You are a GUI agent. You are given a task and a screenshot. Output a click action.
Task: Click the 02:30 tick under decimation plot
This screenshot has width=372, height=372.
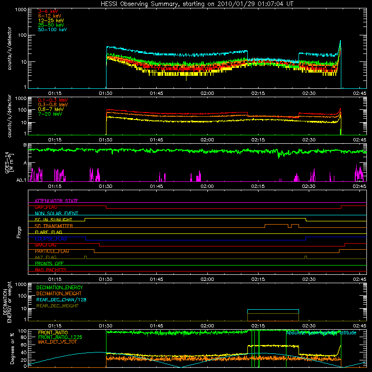[309, 326]
